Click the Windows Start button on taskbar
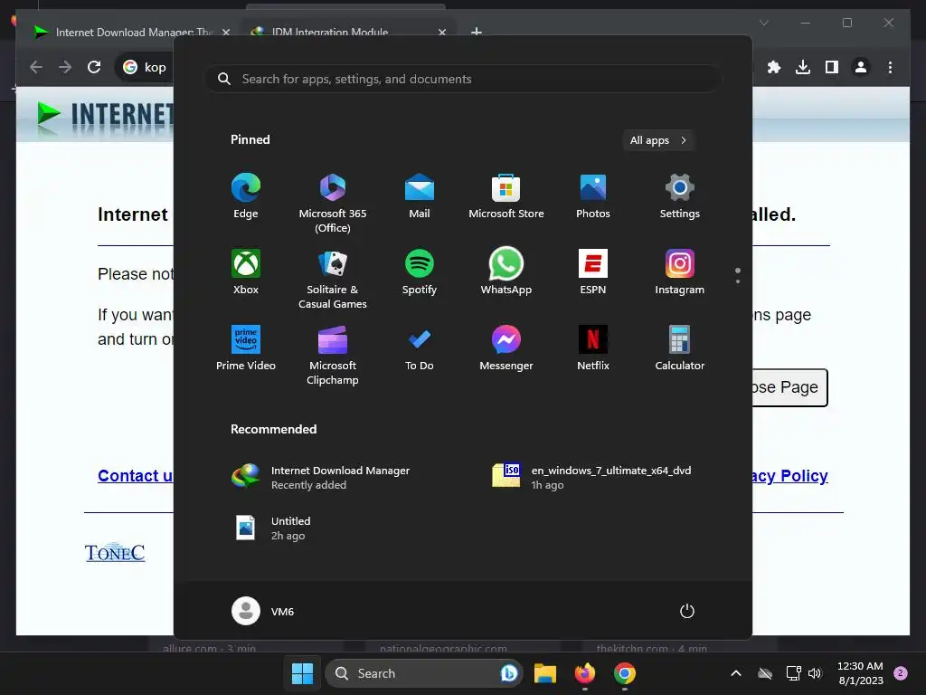926x695 pixels. pos(302,673)
